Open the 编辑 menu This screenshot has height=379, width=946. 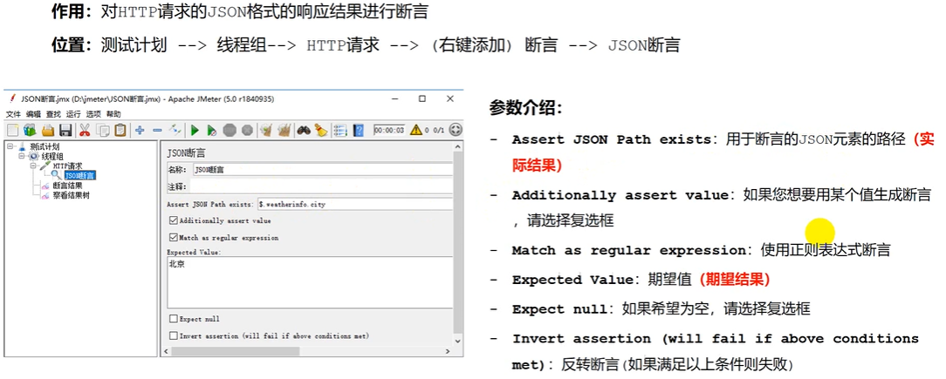[x=33, y=114]
